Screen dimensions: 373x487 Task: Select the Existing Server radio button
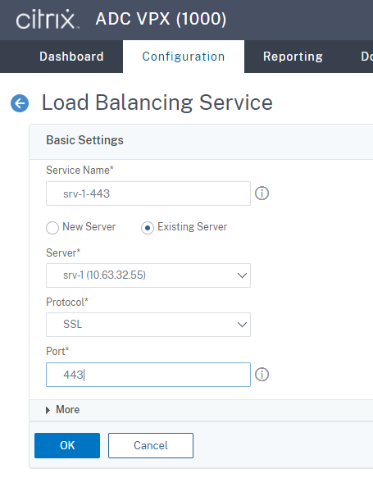point(148,228)
